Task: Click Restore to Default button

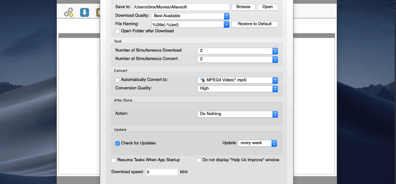Action: click(x=254, y=24)
